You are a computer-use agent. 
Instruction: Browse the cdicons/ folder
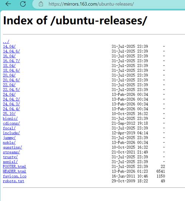coord(11,123)
